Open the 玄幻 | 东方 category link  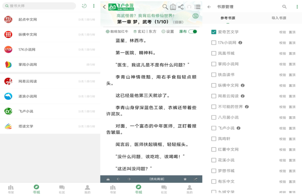point(145,31)
